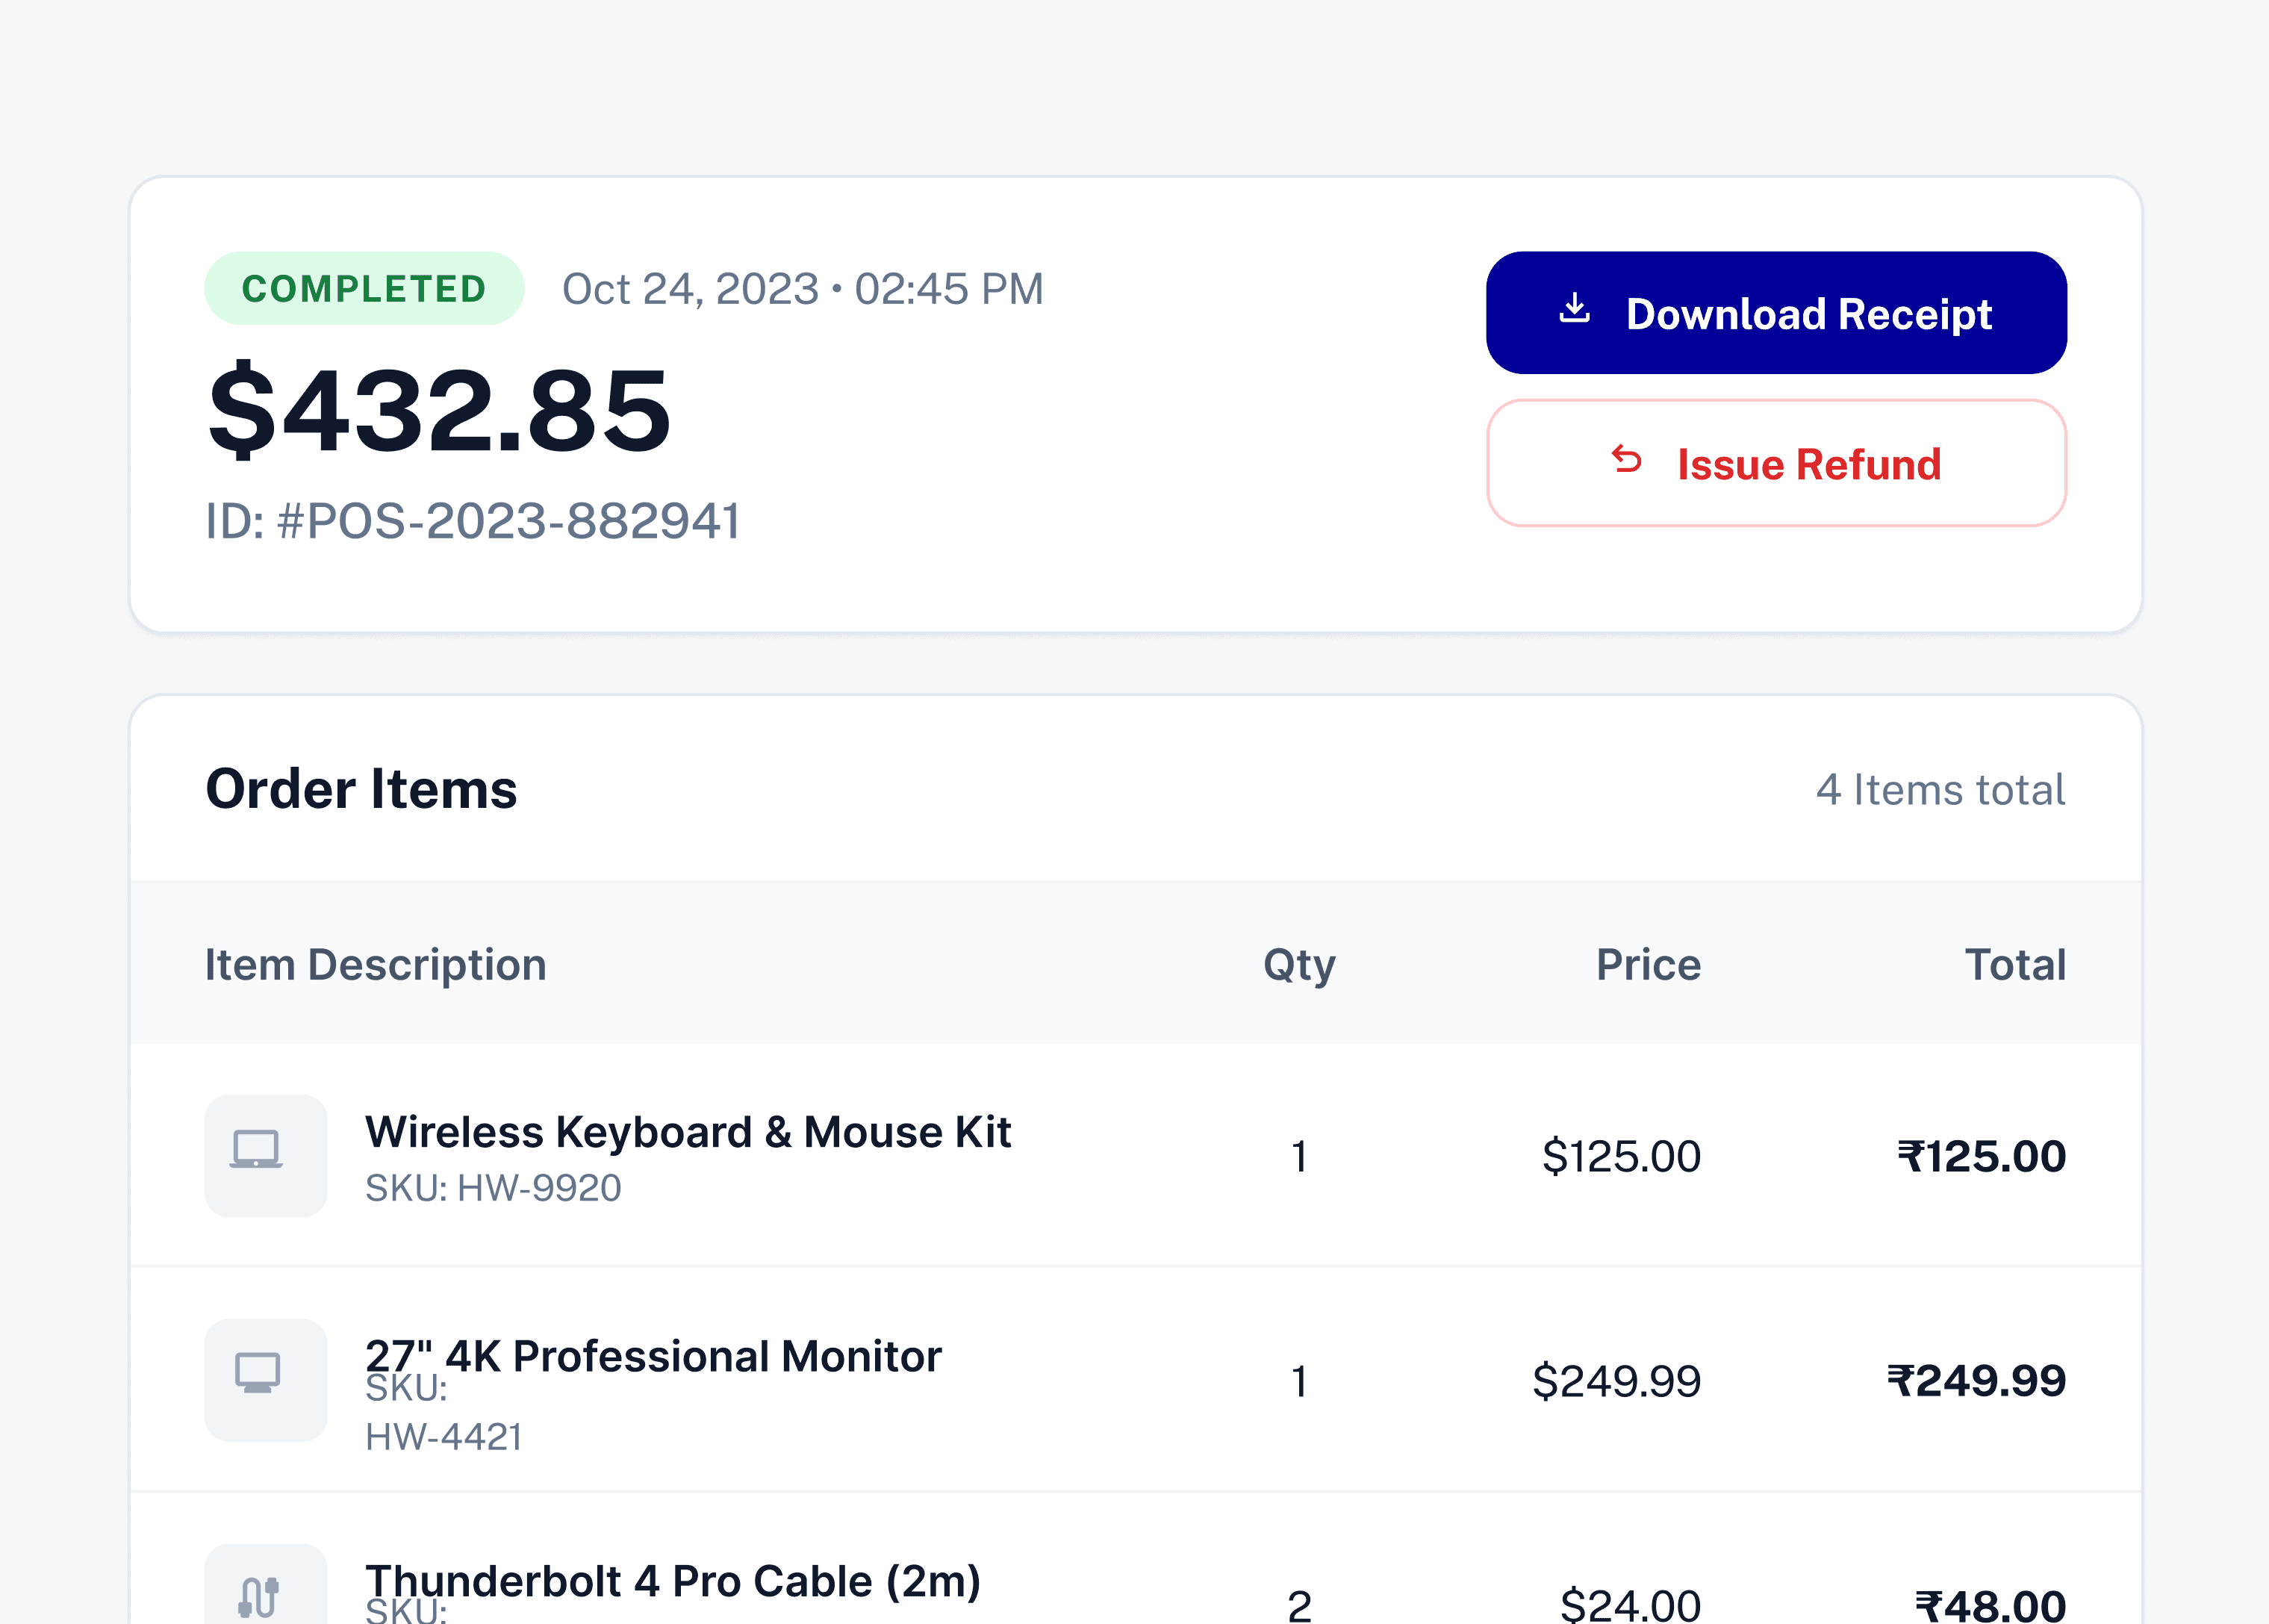2269x1624 pixels.
Task: Click the 4 Items total label
Action: (x=1940, y=790)
